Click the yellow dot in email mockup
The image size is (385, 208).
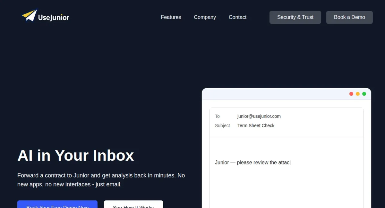pyautogui.click(x=358, y=94)
